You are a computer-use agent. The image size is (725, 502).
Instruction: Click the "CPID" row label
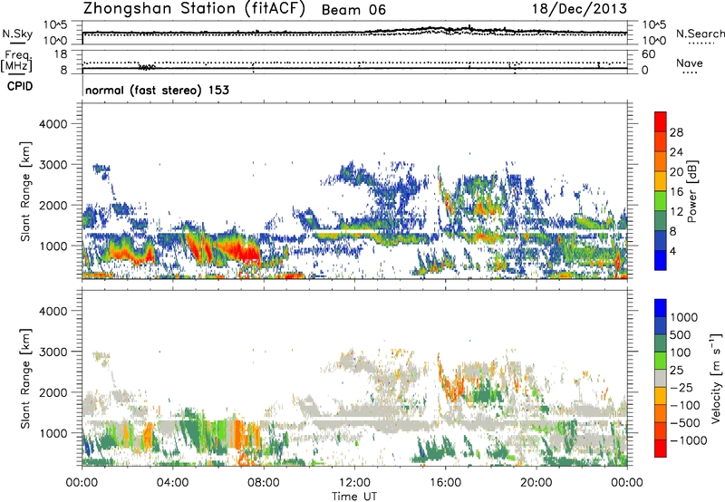[x=20, y=86]
